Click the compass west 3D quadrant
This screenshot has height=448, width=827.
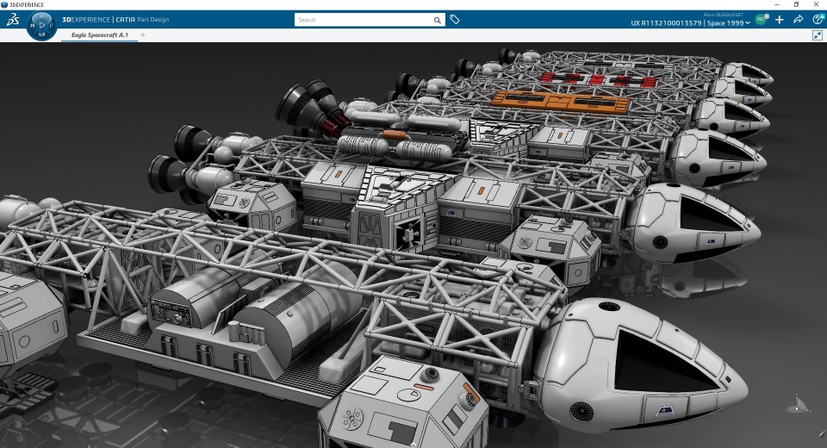tap(32, 25)
